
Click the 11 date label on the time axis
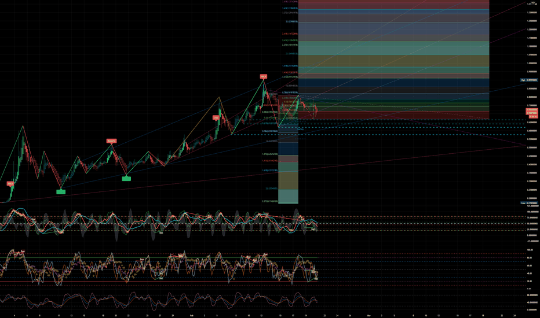[59, 315]
